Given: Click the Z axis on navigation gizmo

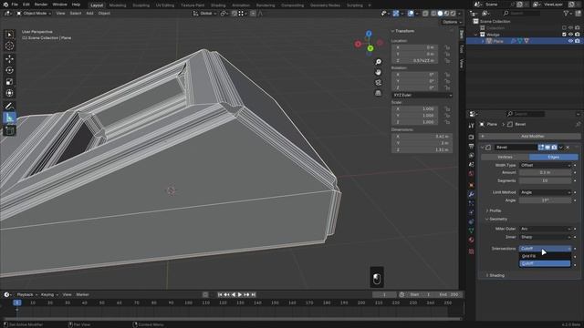Looking at the screenshot, I should [369, 34].
